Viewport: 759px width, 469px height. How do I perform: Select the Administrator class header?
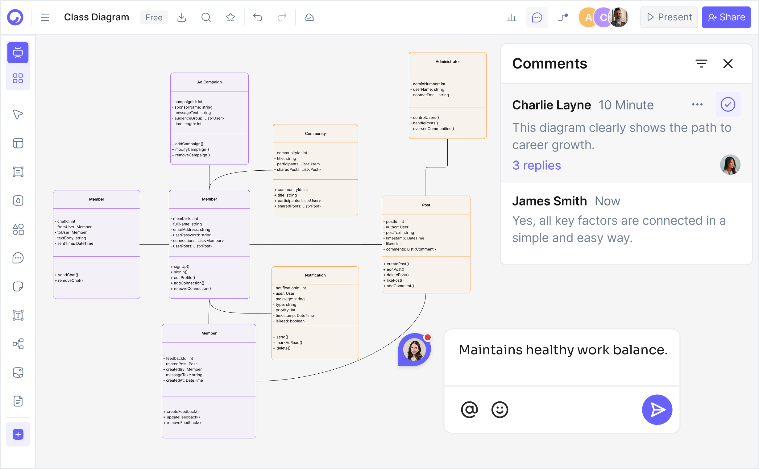click(447, 62)
